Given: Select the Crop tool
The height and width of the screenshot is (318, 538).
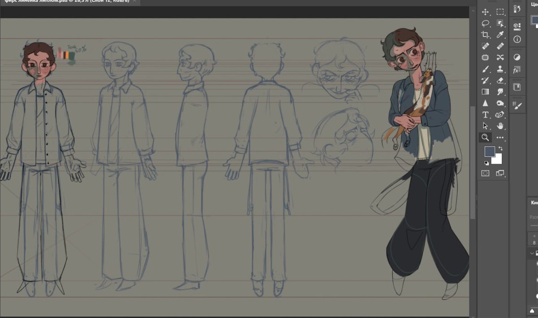Looking at the screenshot, I should pyautogui.click(x=485, y=35).
